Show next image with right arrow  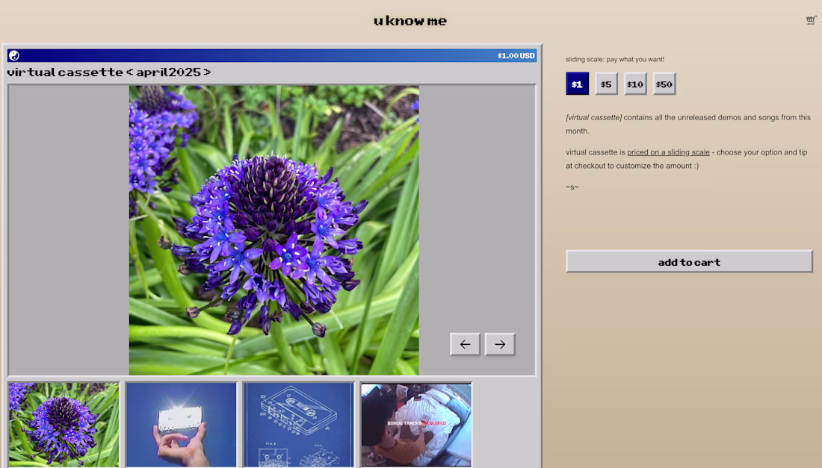500,344
